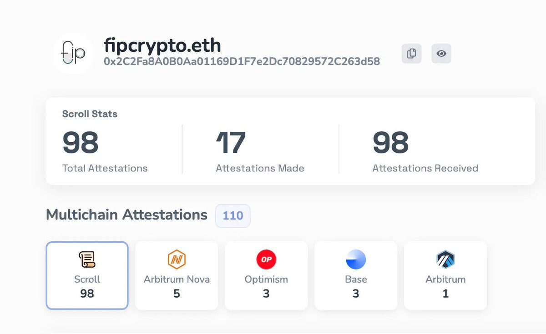Click the 17 attestations made value

(x=231, y=142)
